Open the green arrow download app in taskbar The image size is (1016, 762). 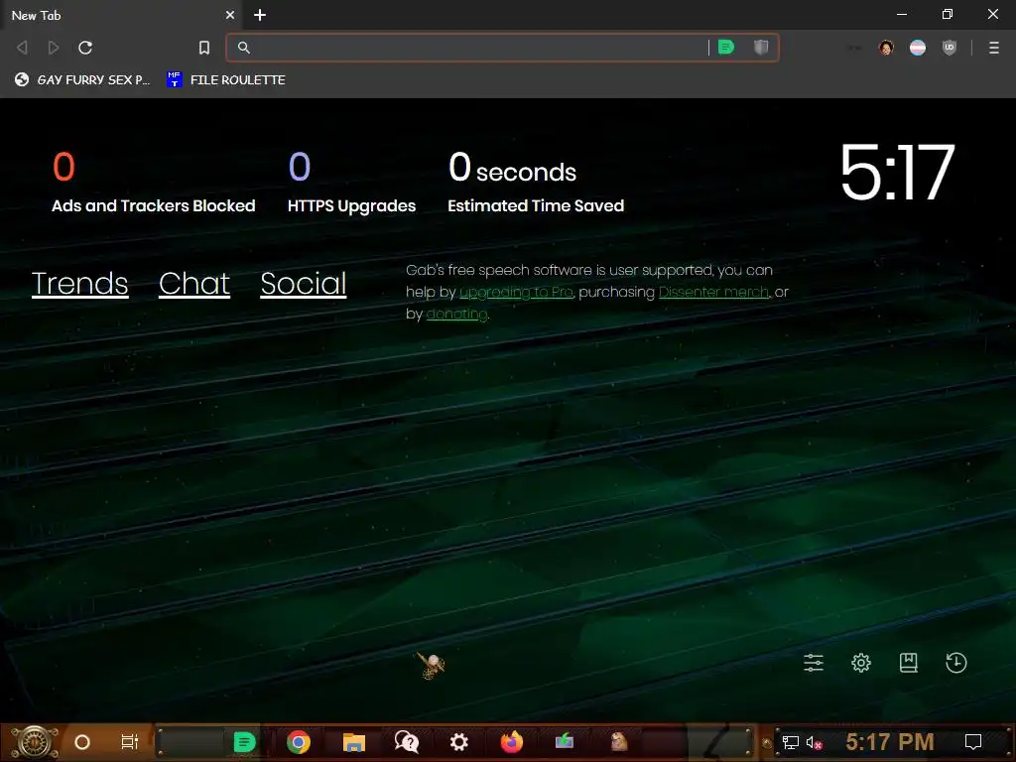click(565, 741)
